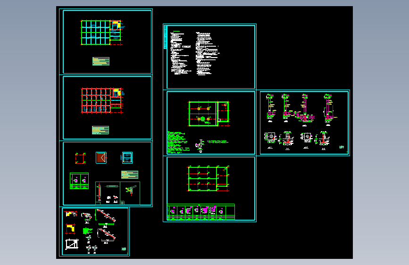Viewport: 409px width, 265px height.
Task: Select the foundation plan with four yellow column marks
Action: click(209, 114)
